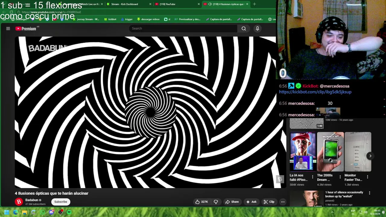Open the kickbot clip link in chat

(x=315, y=92)
